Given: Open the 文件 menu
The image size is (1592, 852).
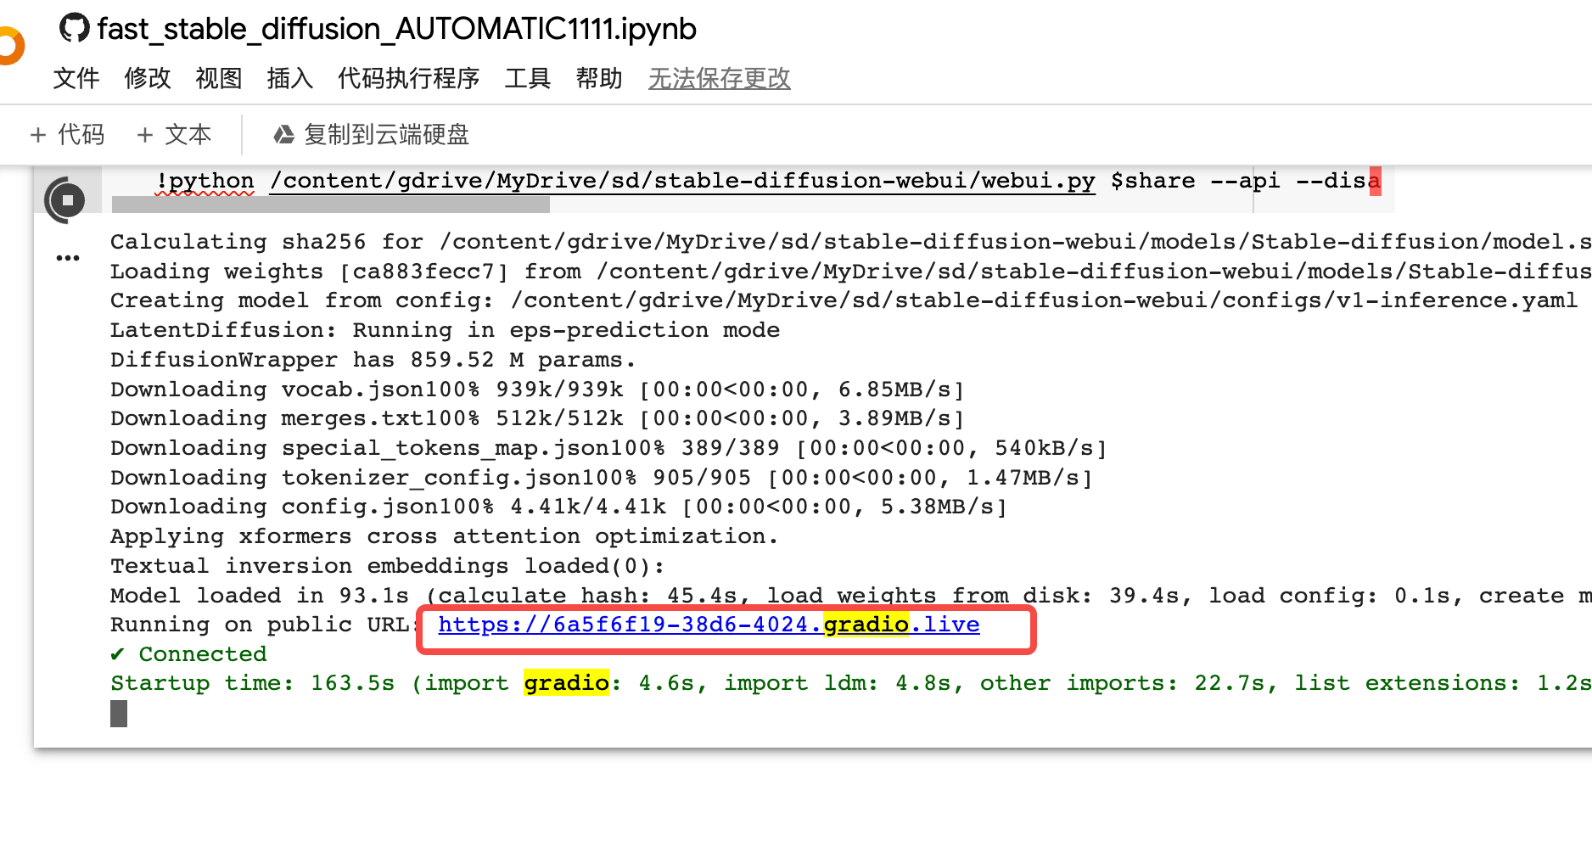Looking at the screenshot, I should (x=76, y=78).
